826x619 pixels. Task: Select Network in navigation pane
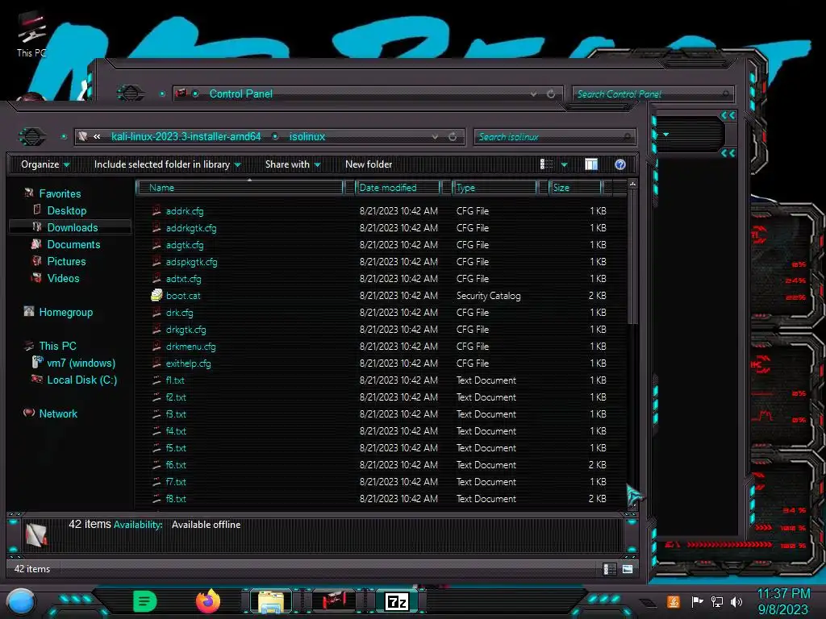click(58, 413)
